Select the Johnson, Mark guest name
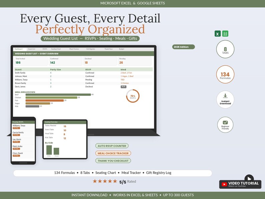This screenshot has width=265, height=199. coord(21,76)
